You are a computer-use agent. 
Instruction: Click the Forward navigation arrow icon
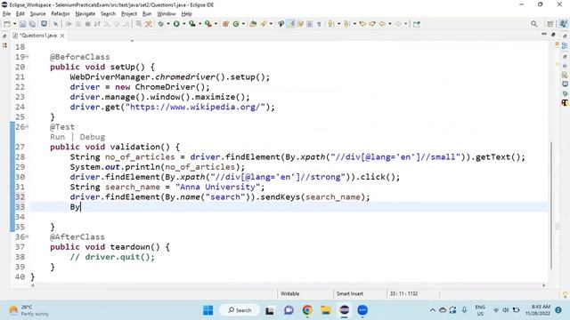[398, 24]
